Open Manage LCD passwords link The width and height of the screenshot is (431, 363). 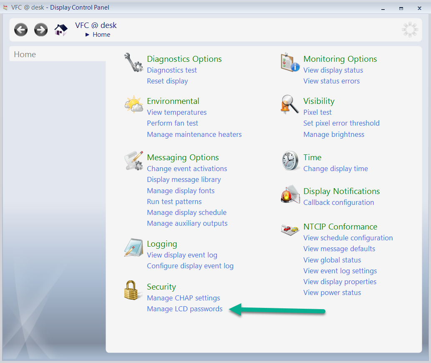(x=184, y=309)
